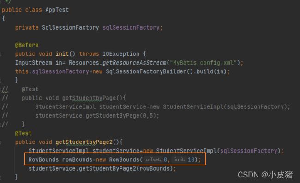Screen dimensions: 300x183
Task: Click the init() method name
Action: pyautogui.click(x=62, y=54)
